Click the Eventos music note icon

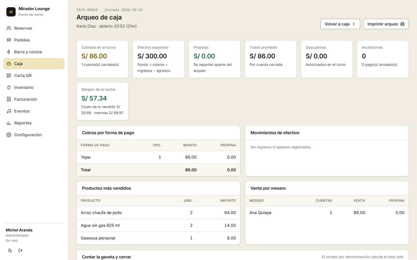(9, 111)
